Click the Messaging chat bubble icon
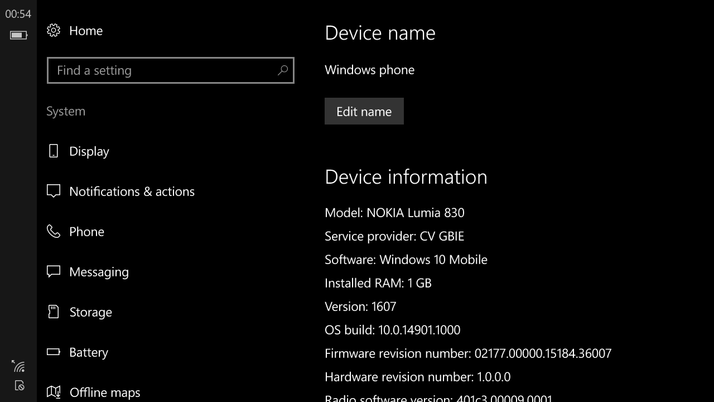The height and width of the screenshot is (402, 714). click(54, 272)
